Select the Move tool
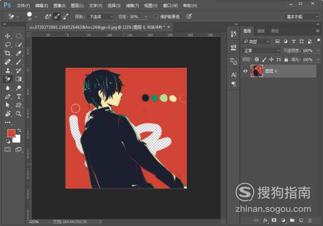The width and height of the screenshot is (323, 226). click(x=7, y=36)
